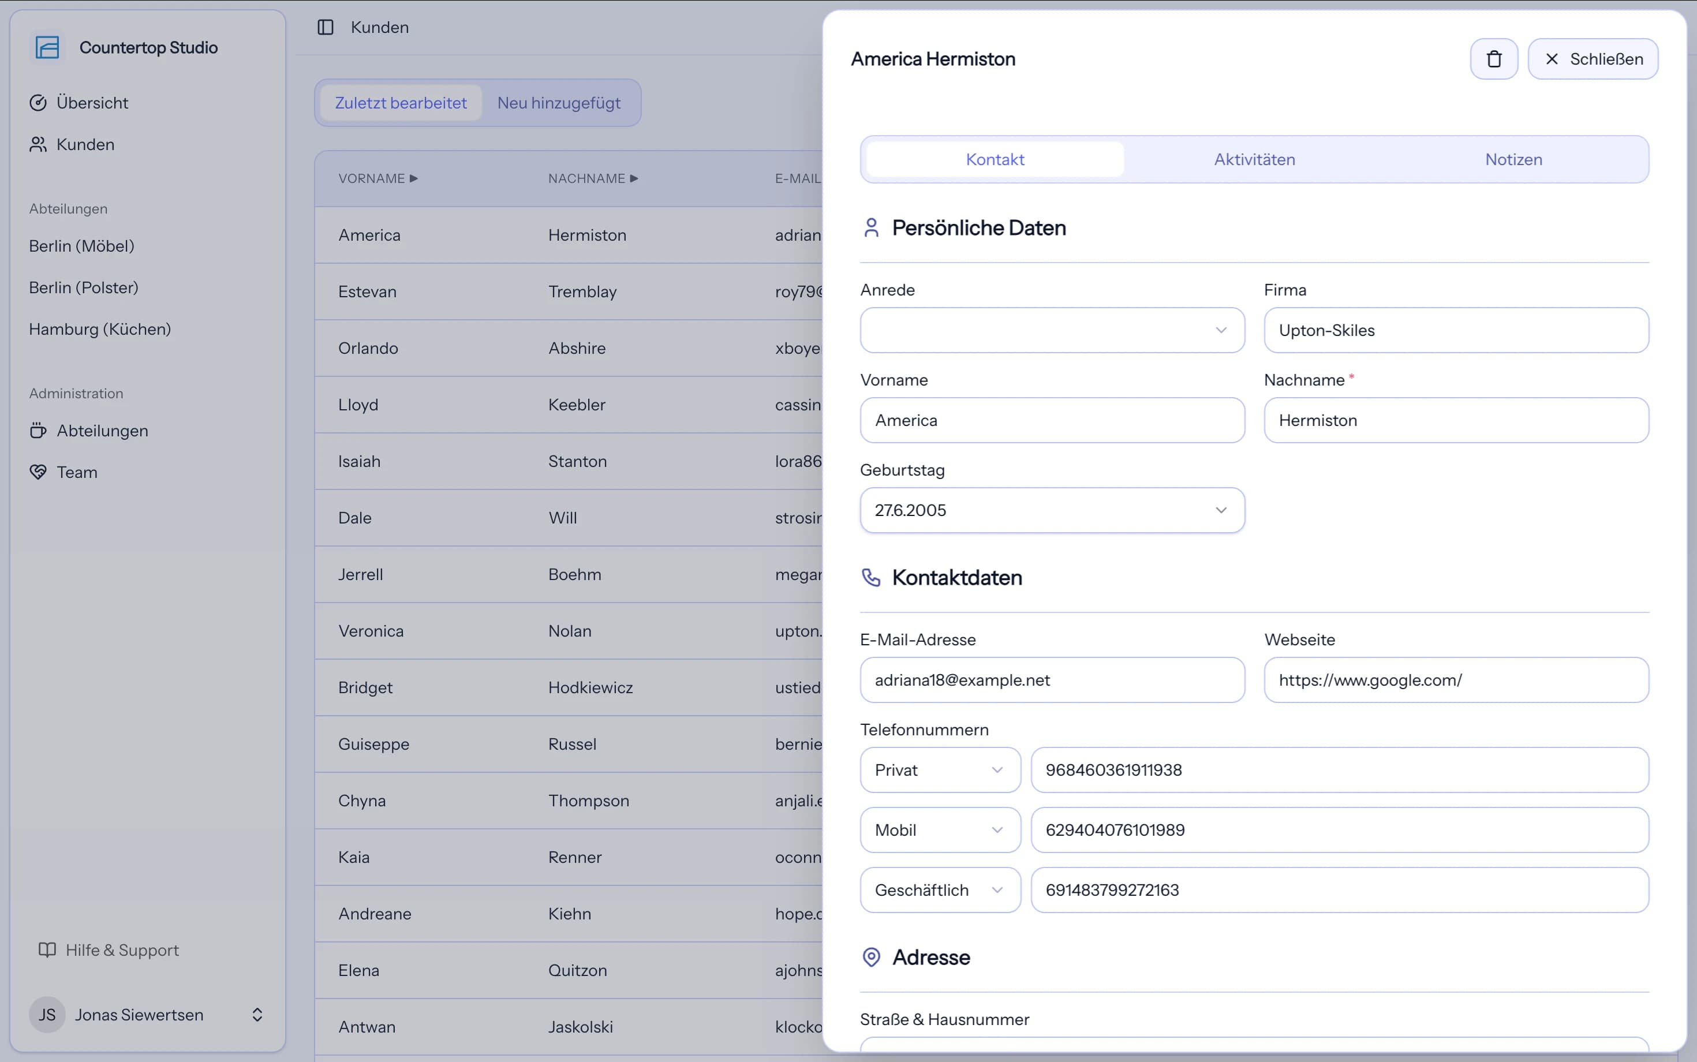Sort table by Vorname column
This screenshot has height=1062, width=1697.
click(378, 178)
